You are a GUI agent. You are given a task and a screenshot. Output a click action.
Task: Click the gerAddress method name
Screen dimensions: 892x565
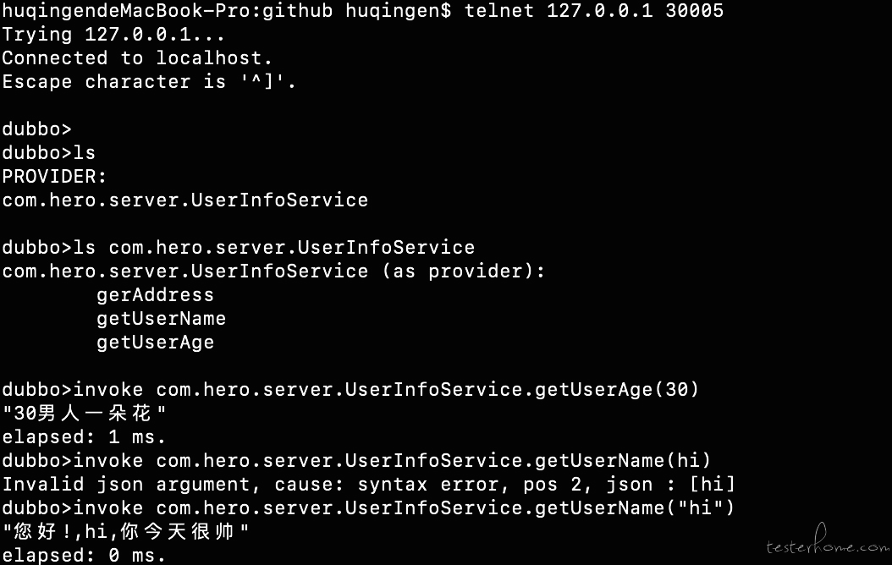click(x=155, y=295)
